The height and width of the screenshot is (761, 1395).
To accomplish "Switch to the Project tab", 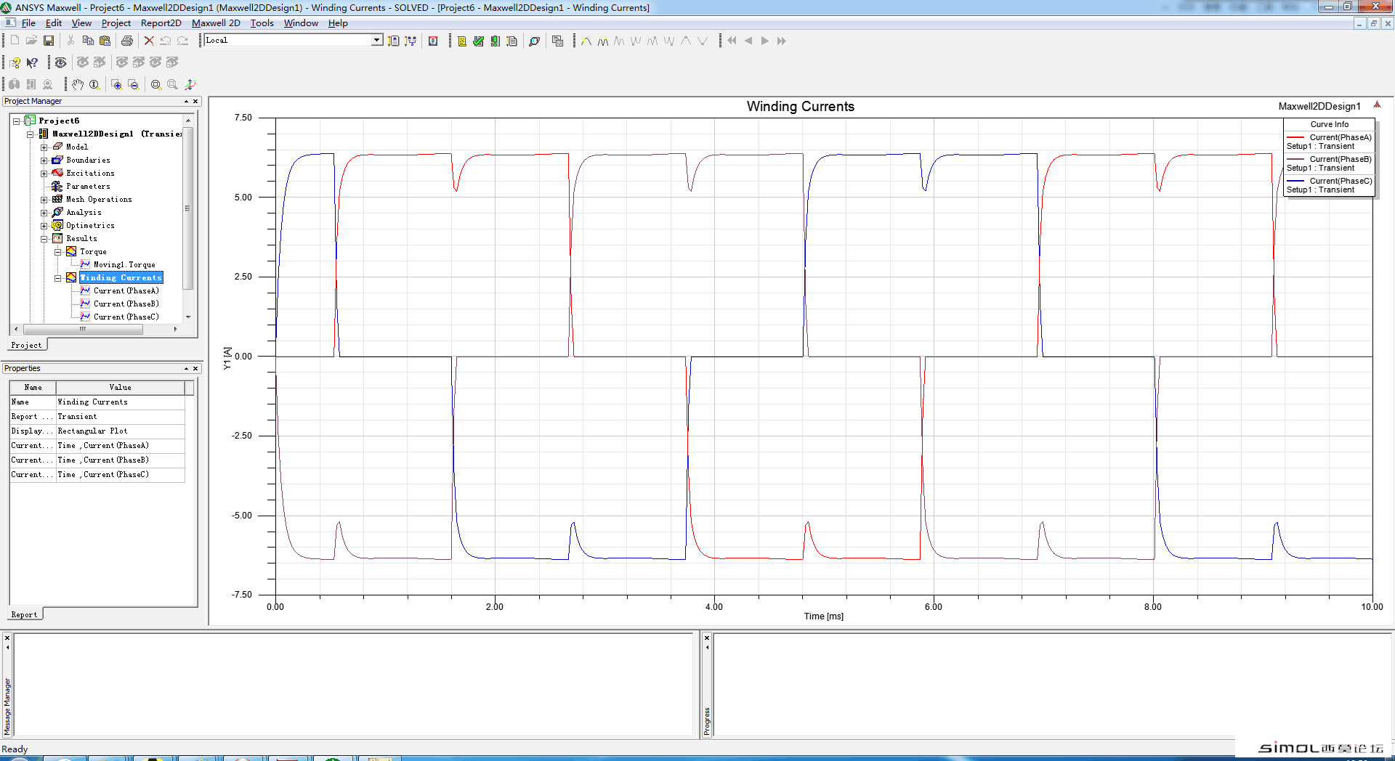I will [27, 345].
